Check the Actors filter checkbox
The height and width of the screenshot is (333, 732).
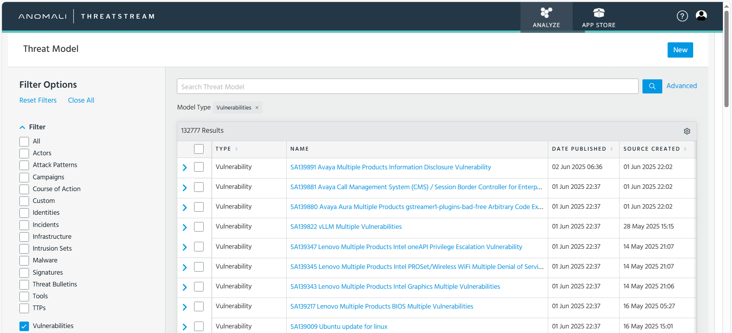24,153
